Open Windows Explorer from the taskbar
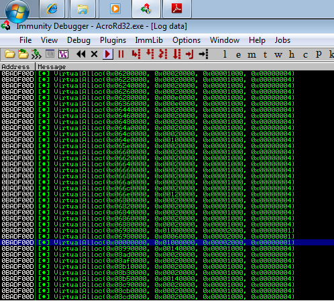334x301 pixels. 82,9
